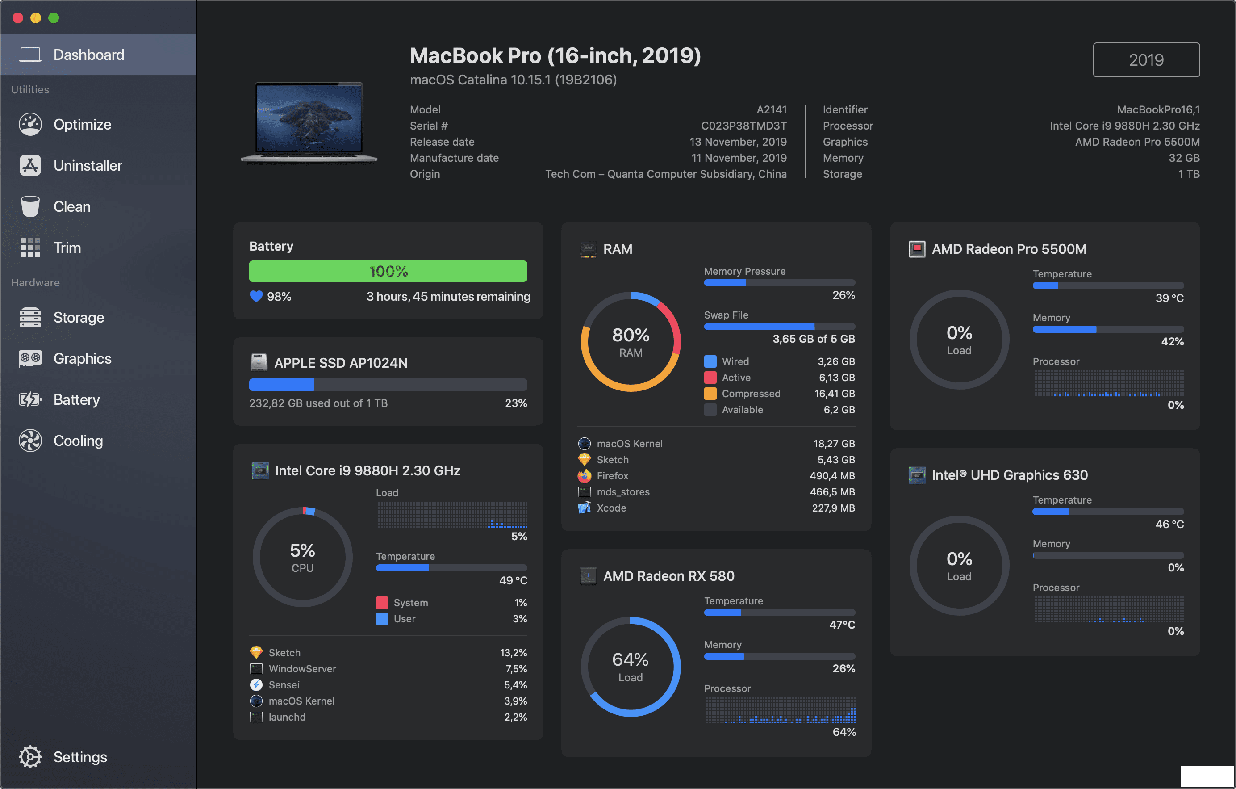Click the 80% RAM ring gauge

631,342
